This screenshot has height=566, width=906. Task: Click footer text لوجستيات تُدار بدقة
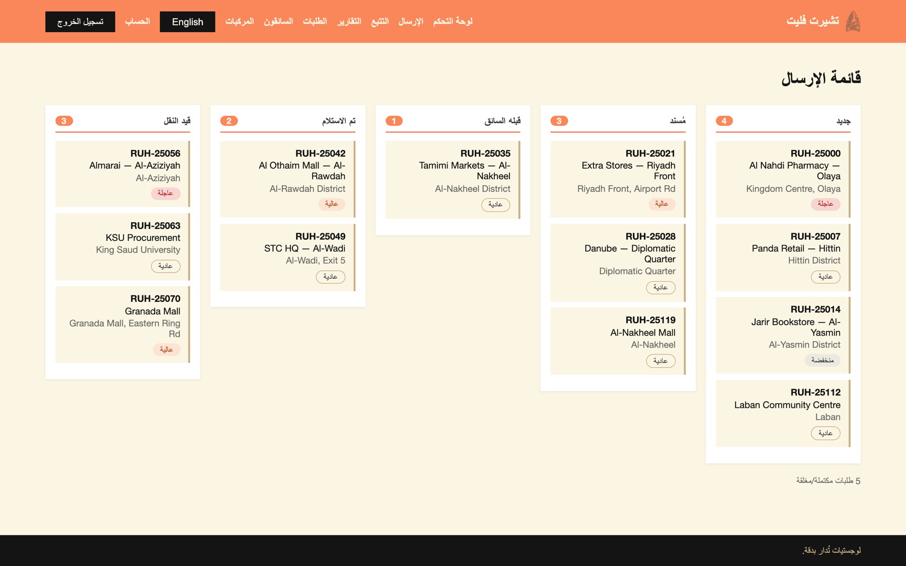832,550
